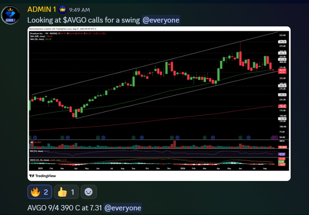Click the text 'AVGO 9/4 390 C at 7.31'
Image resolution: width=309 pixels, height=215 pixels.
coord(65,208)
